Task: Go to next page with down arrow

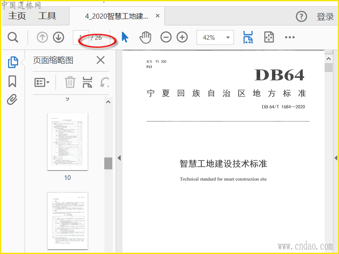Action: [58, 37]
